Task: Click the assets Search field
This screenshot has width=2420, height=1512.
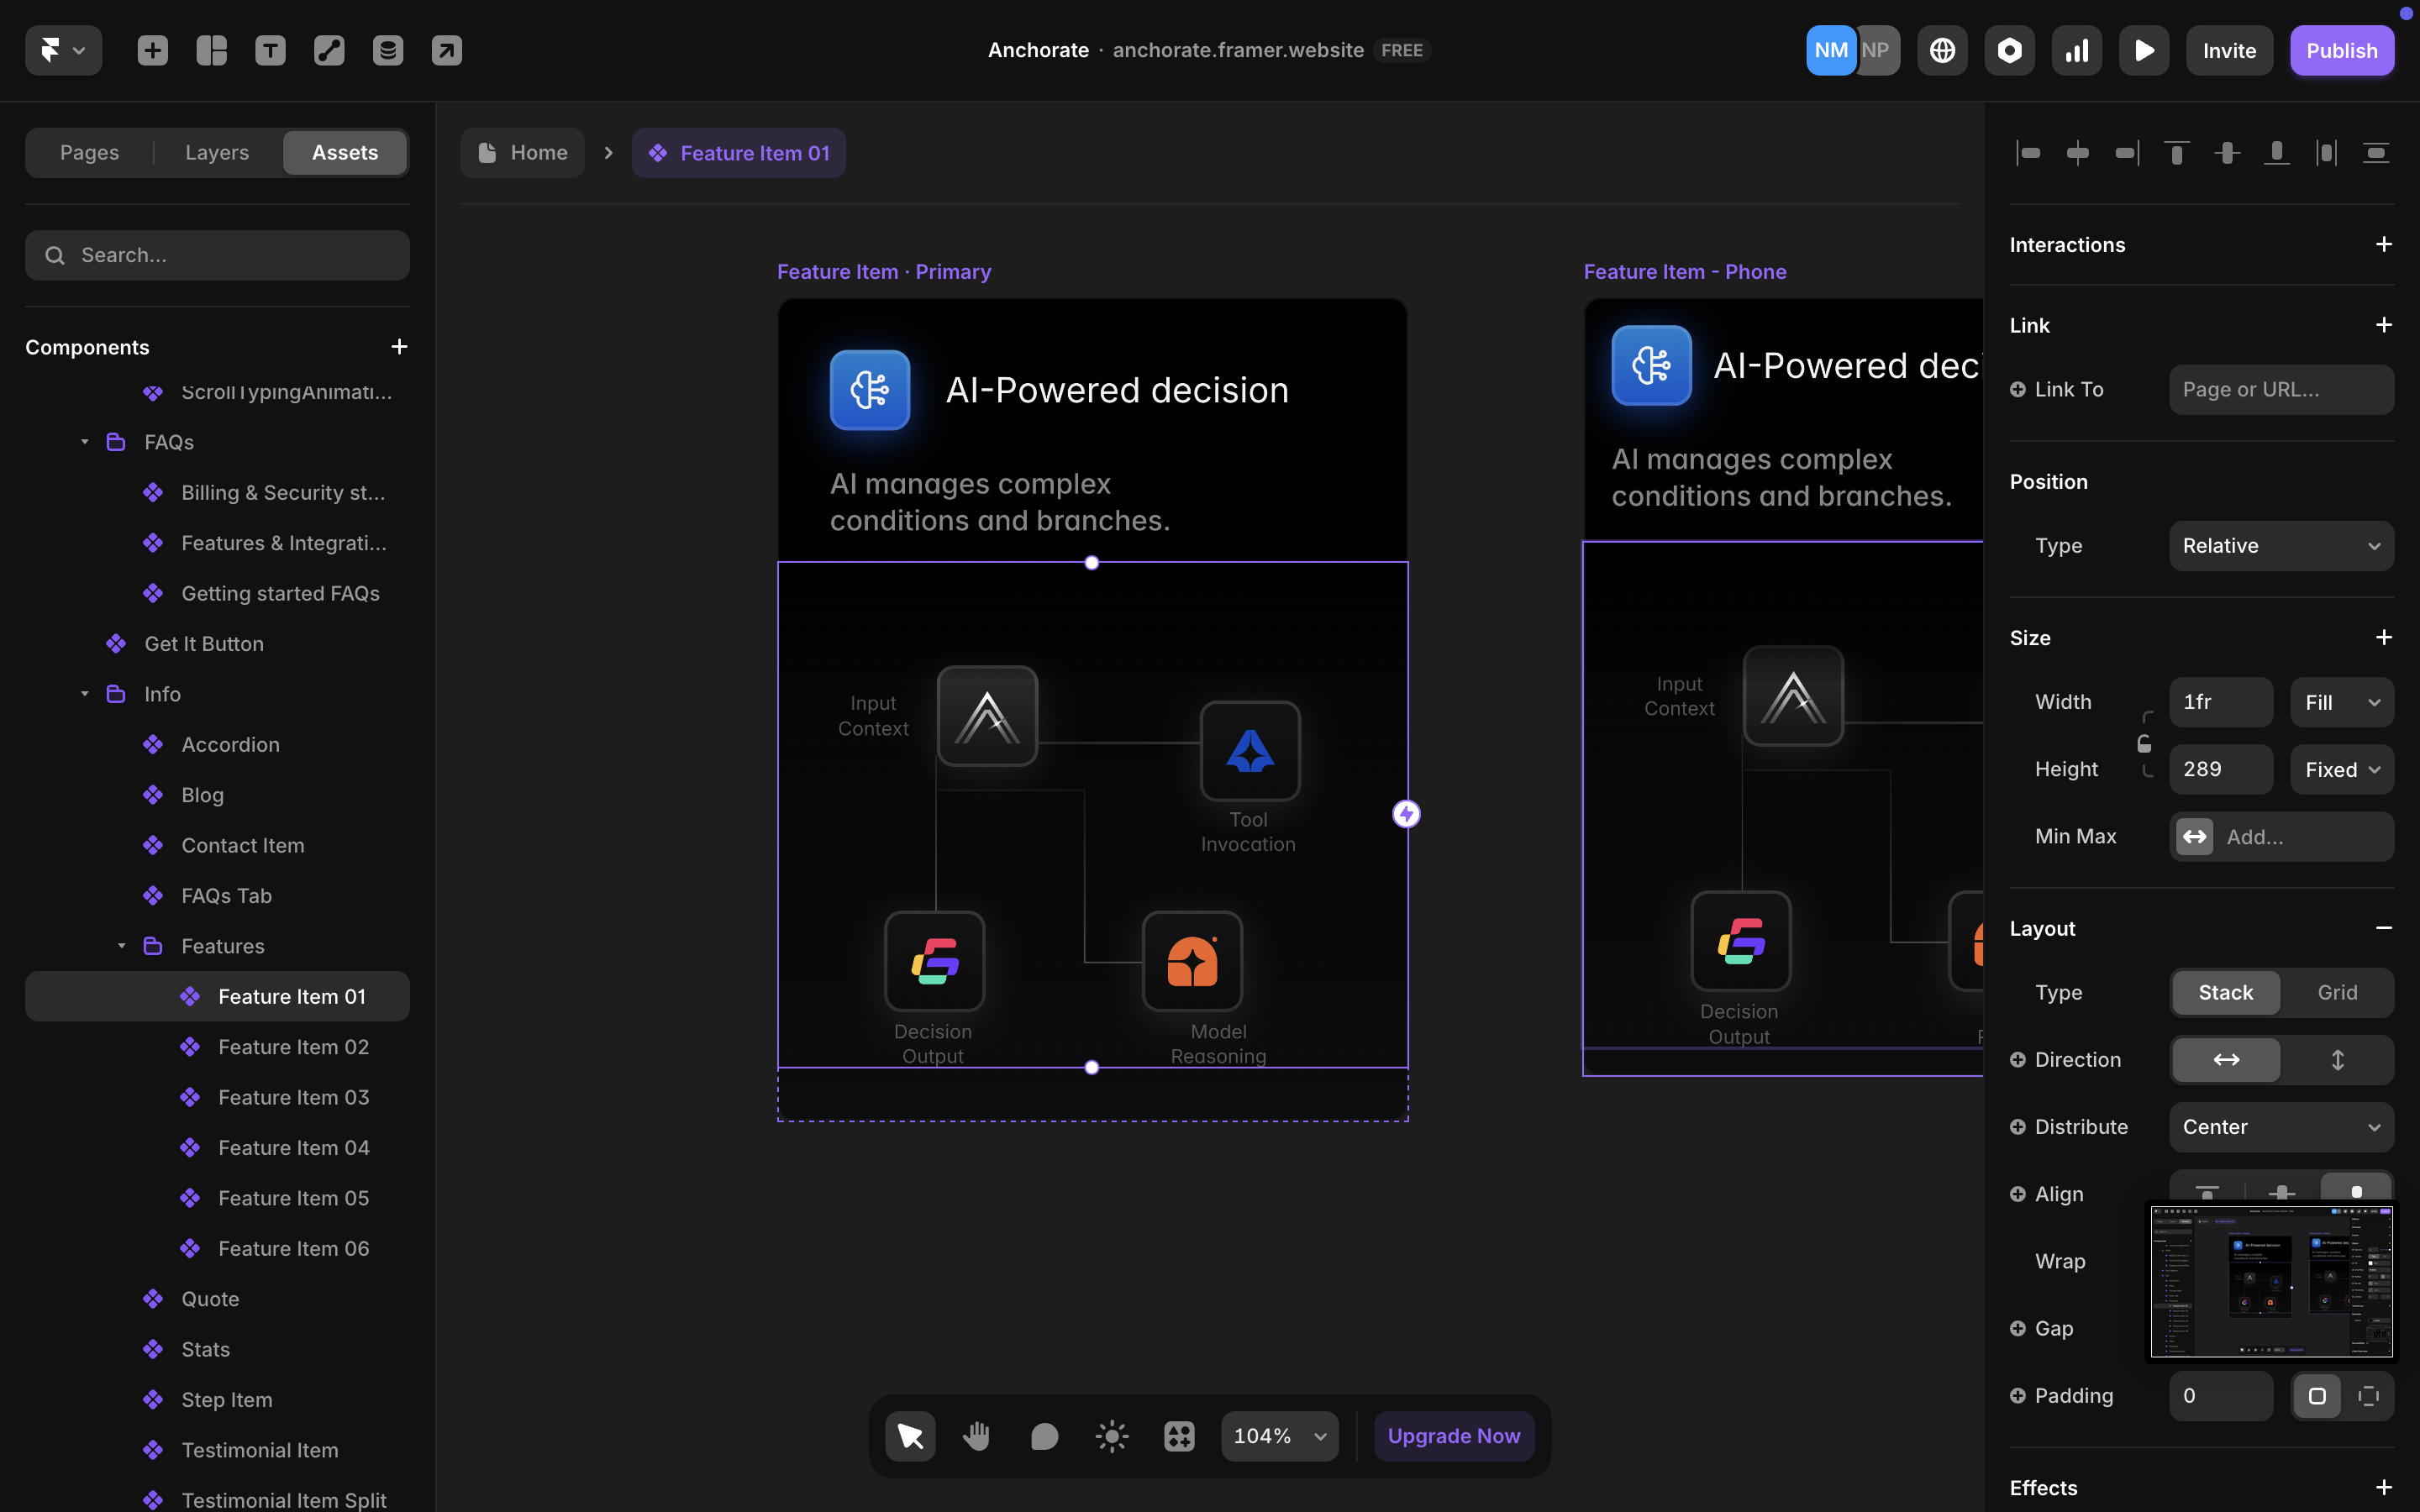Action: coord(217,255)
